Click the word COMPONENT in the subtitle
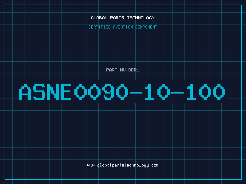Image resolution: width=246 pixels, height=184 pixels. [x=146, y=27]
